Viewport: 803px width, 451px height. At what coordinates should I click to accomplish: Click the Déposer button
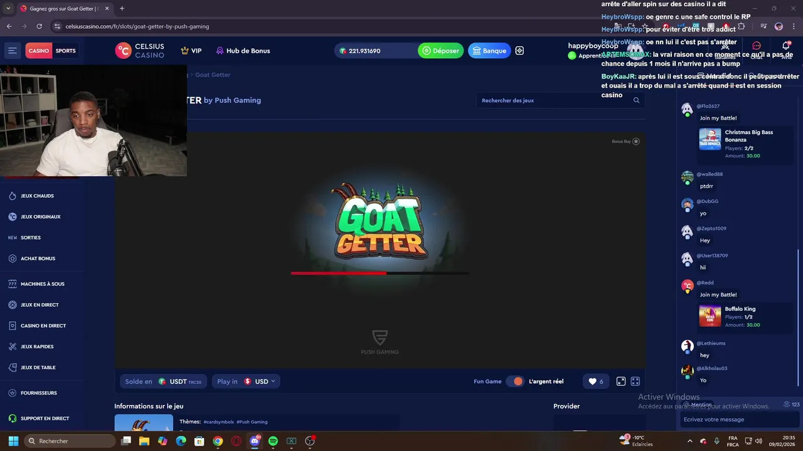(440, 51)
